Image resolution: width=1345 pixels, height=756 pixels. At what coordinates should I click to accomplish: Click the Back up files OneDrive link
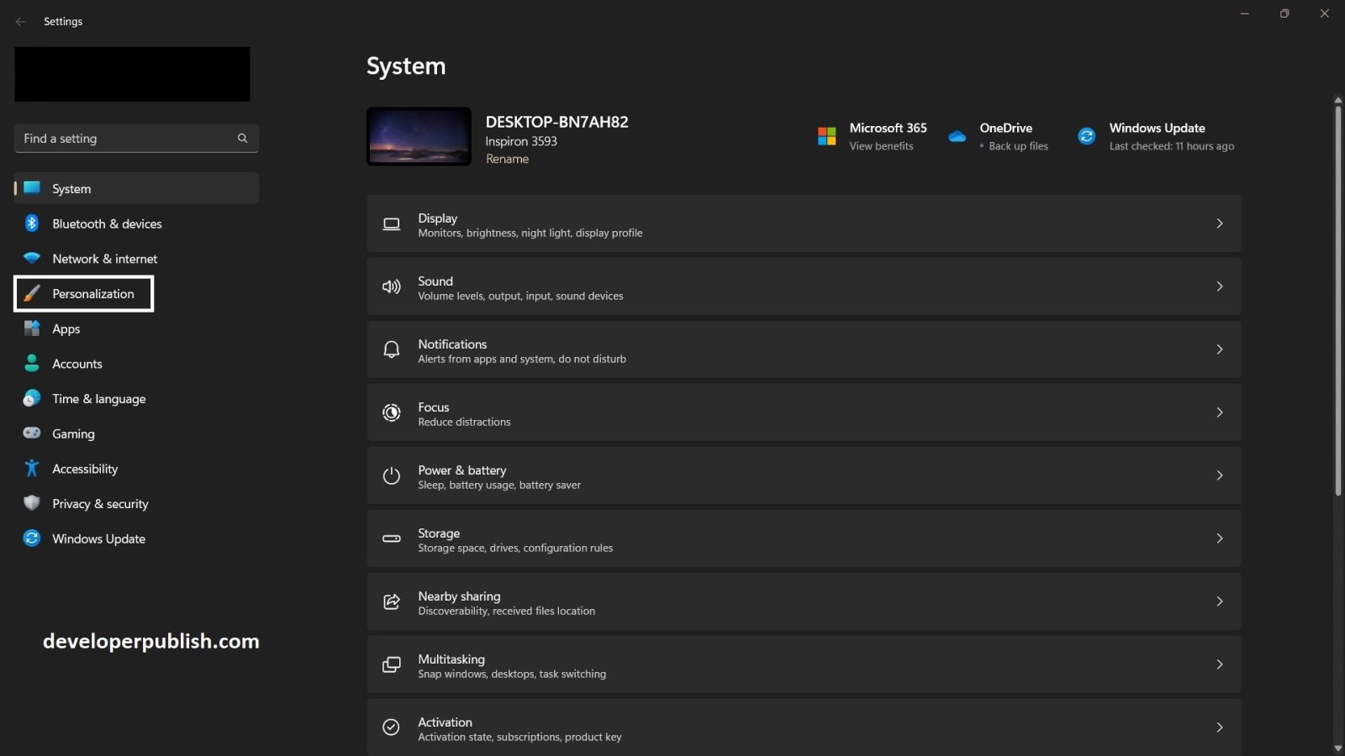tap(1018, 145)
